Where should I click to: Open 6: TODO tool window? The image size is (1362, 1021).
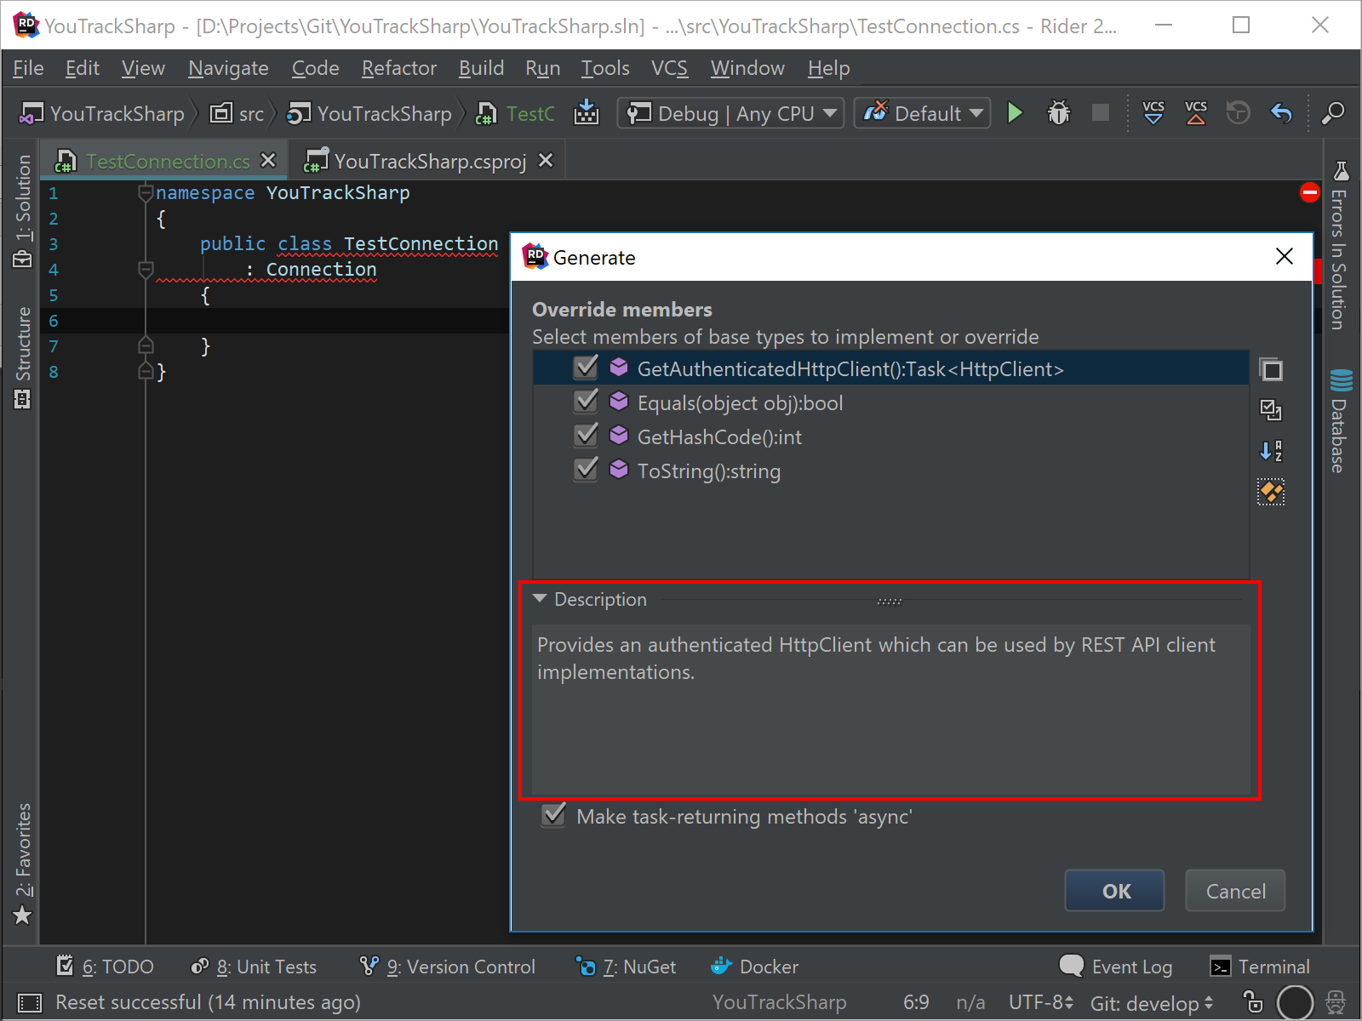[105, 967]
